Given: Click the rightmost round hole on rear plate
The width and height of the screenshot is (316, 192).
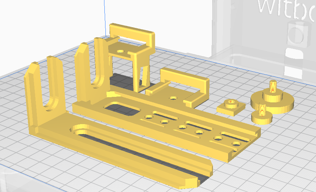Looking at the screenshot, I should point(236,143).
